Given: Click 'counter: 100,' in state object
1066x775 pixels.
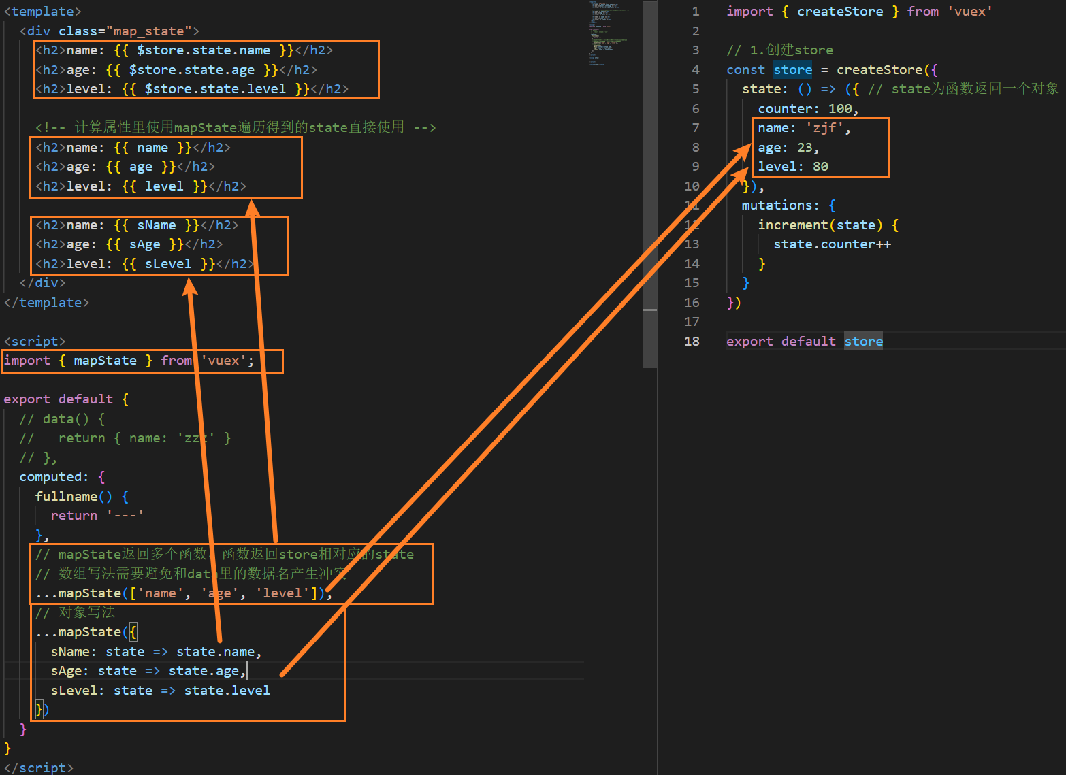Looking at the screenshot, I should pos(808,109).
